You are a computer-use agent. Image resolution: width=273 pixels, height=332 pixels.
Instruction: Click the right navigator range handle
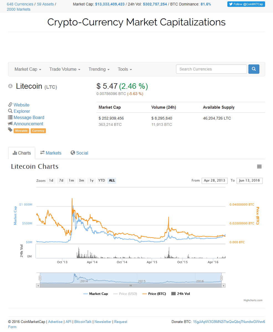(x=222, y=278)
